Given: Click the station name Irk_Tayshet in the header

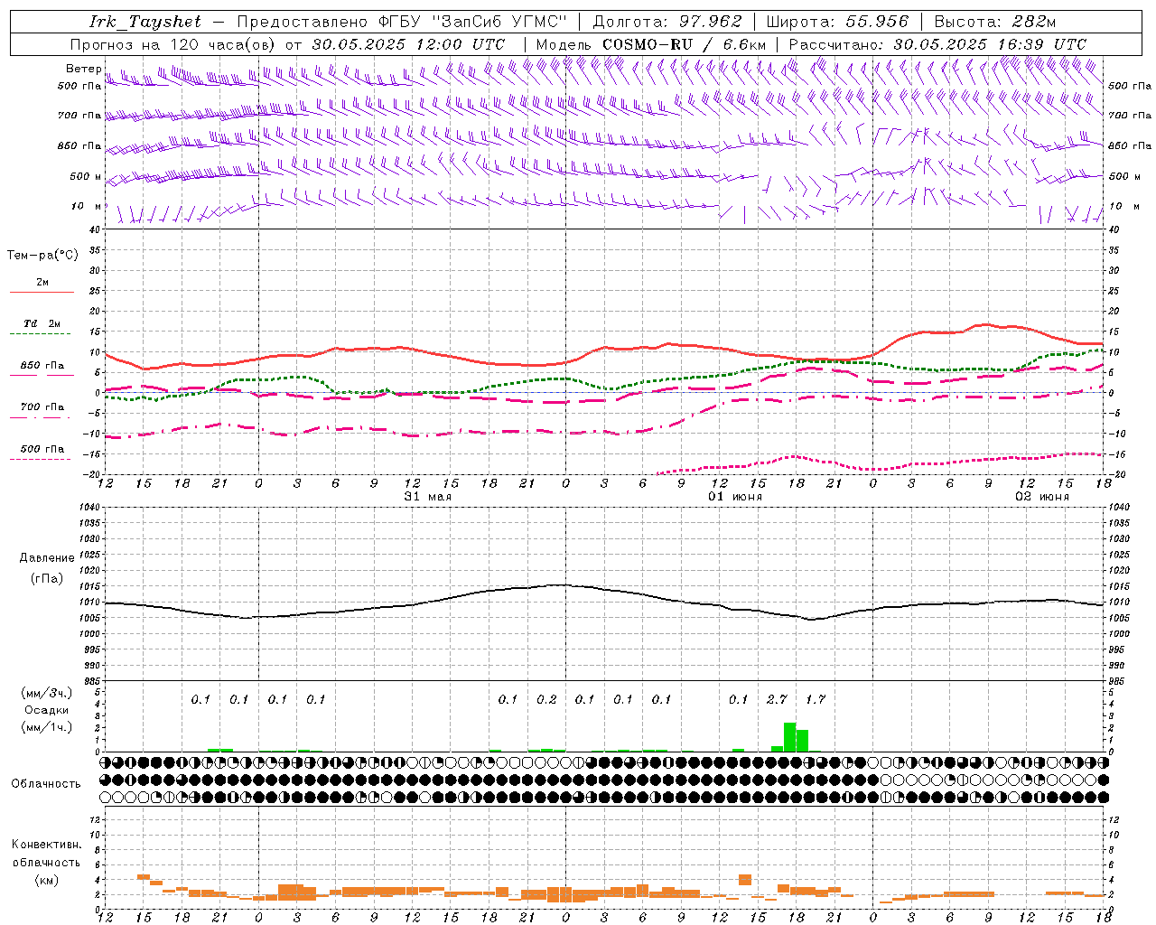Looking at the screenshot, I should 145,22.
